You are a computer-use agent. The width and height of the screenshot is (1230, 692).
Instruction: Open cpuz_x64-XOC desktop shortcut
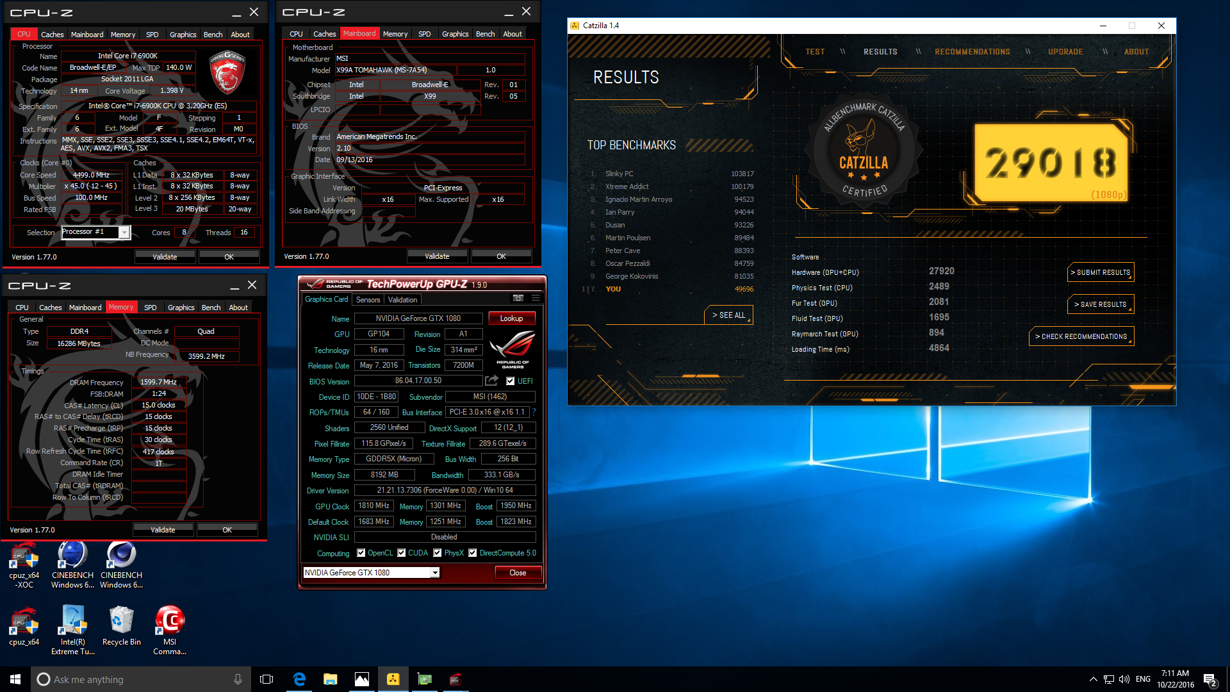point(24,566)
